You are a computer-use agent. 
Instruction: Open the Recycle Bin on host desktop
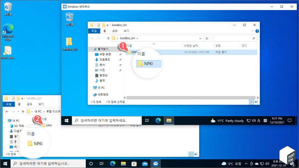(x=8, y=9)
